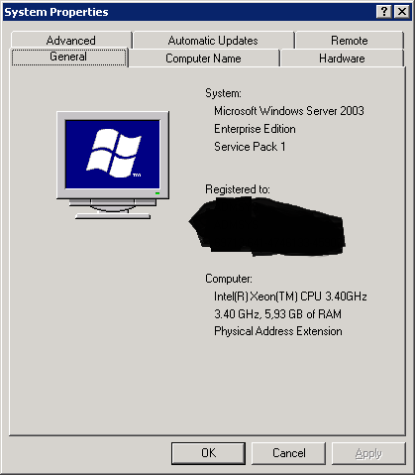Go to the Remote tab
This screenshot has width=415, height=475.
pyautogui.click(x=350, y=41)
